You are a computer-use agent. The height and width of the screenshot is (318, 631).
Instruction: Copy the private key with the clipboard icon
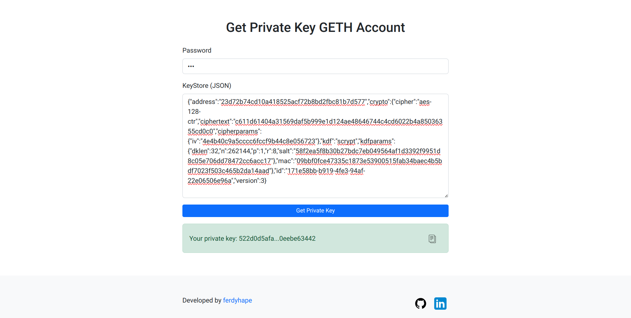[432, 239]
